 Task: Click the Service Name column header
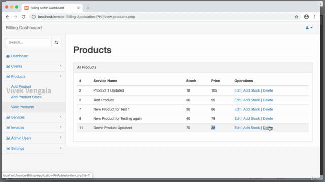point(105,81)
